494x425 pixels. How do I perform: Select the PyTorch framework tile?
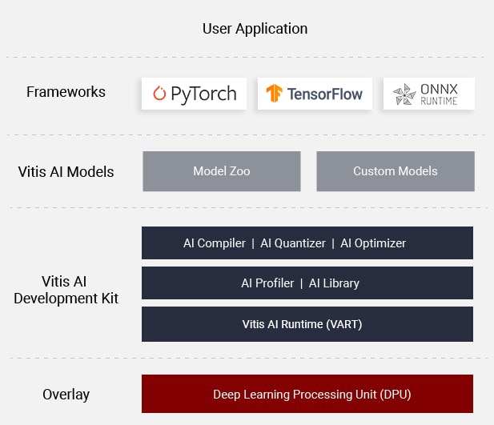click(194, 94)
